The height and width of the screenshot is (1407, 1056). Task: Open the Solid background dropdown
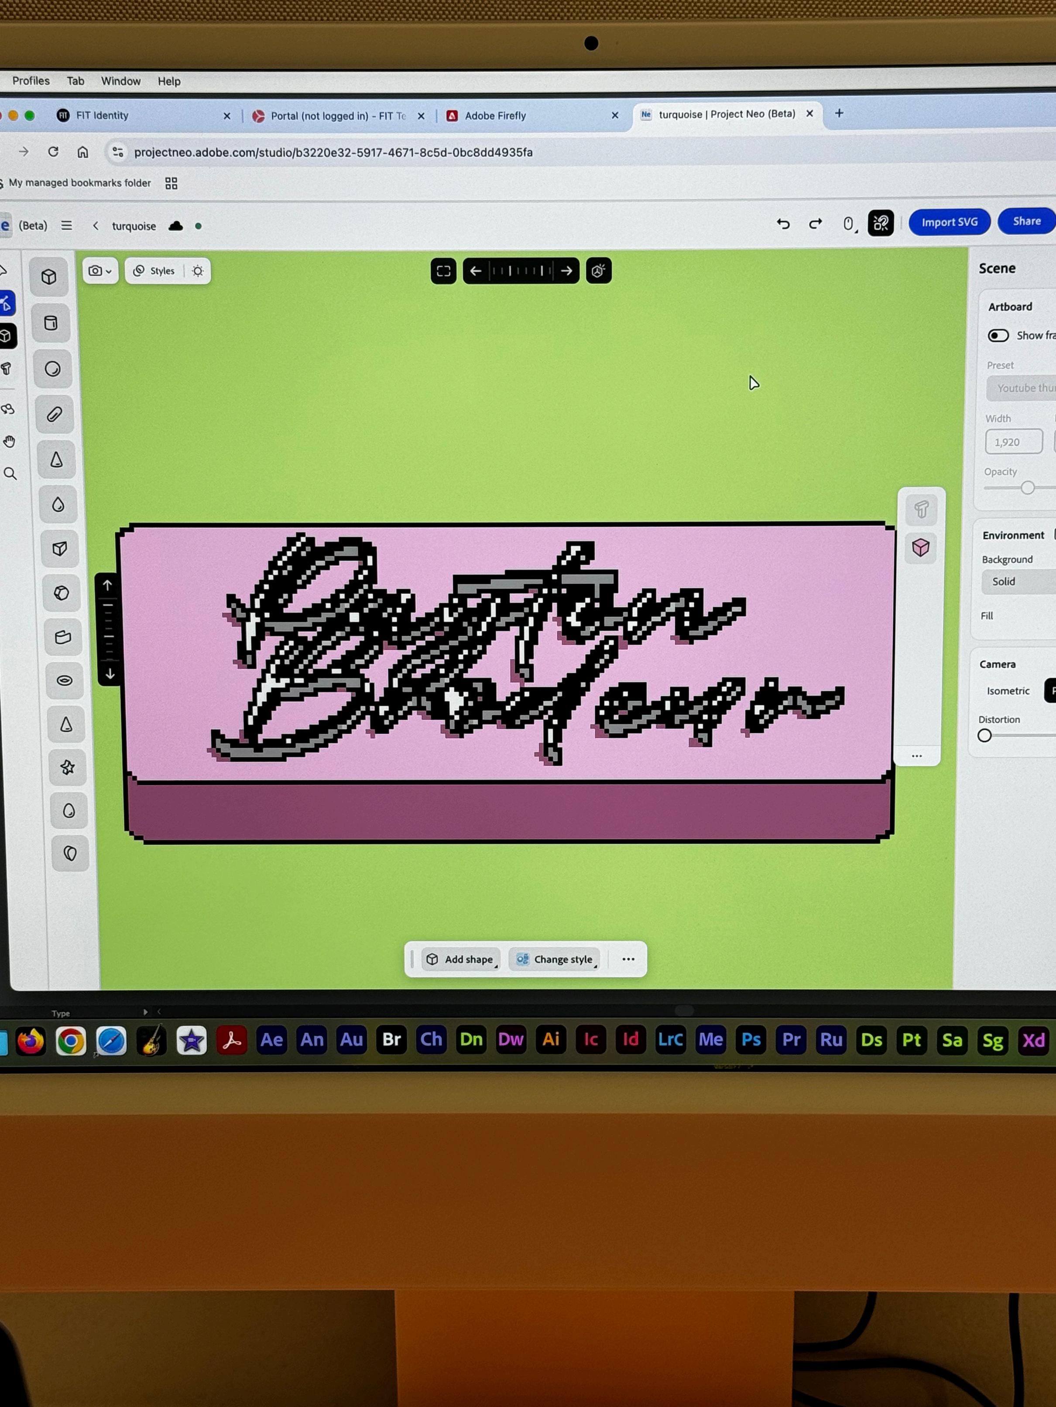coord(1018,581)
